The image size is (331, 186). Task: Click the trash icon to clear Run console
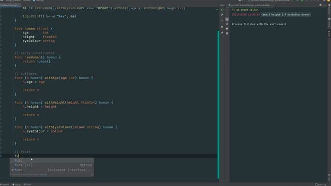point(227,33)
